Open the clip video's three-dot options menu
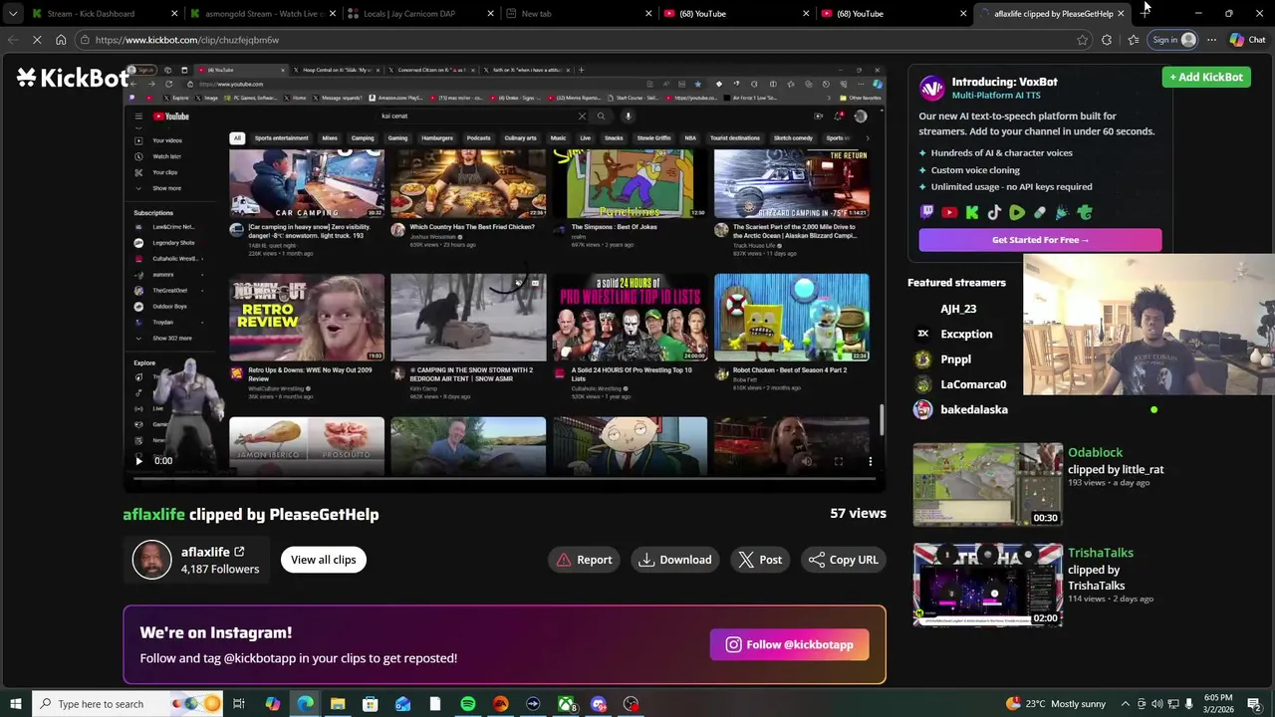Viewport: 1275px width, 717px height. (870, 461)
